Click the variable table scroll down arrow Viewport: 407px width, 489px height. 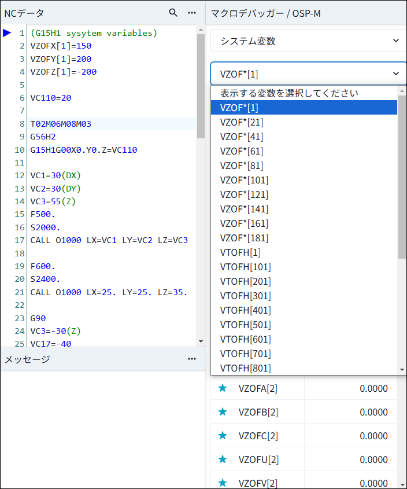pos(402,484)
